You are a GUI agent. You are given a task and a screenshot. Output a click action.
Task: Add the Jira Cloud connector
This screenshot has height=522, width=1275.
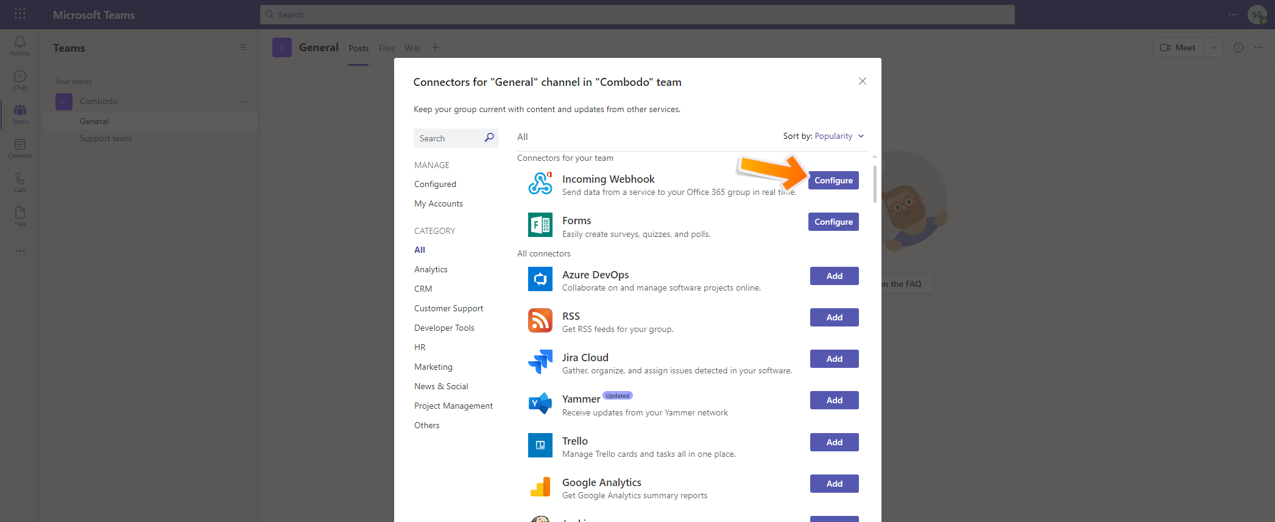point(834,359)
